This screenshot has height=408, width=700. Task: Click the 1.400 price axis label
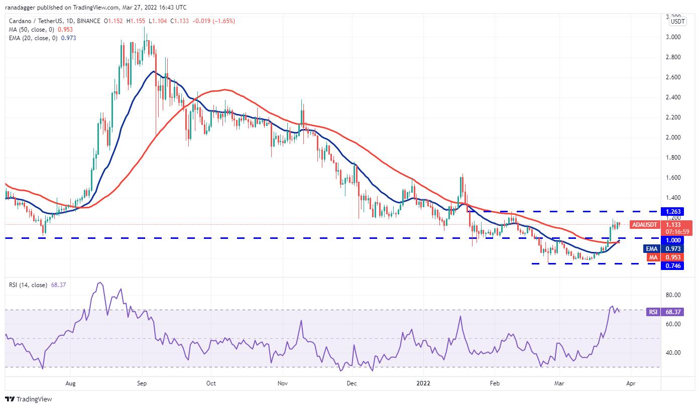click(x=673, y=198)
